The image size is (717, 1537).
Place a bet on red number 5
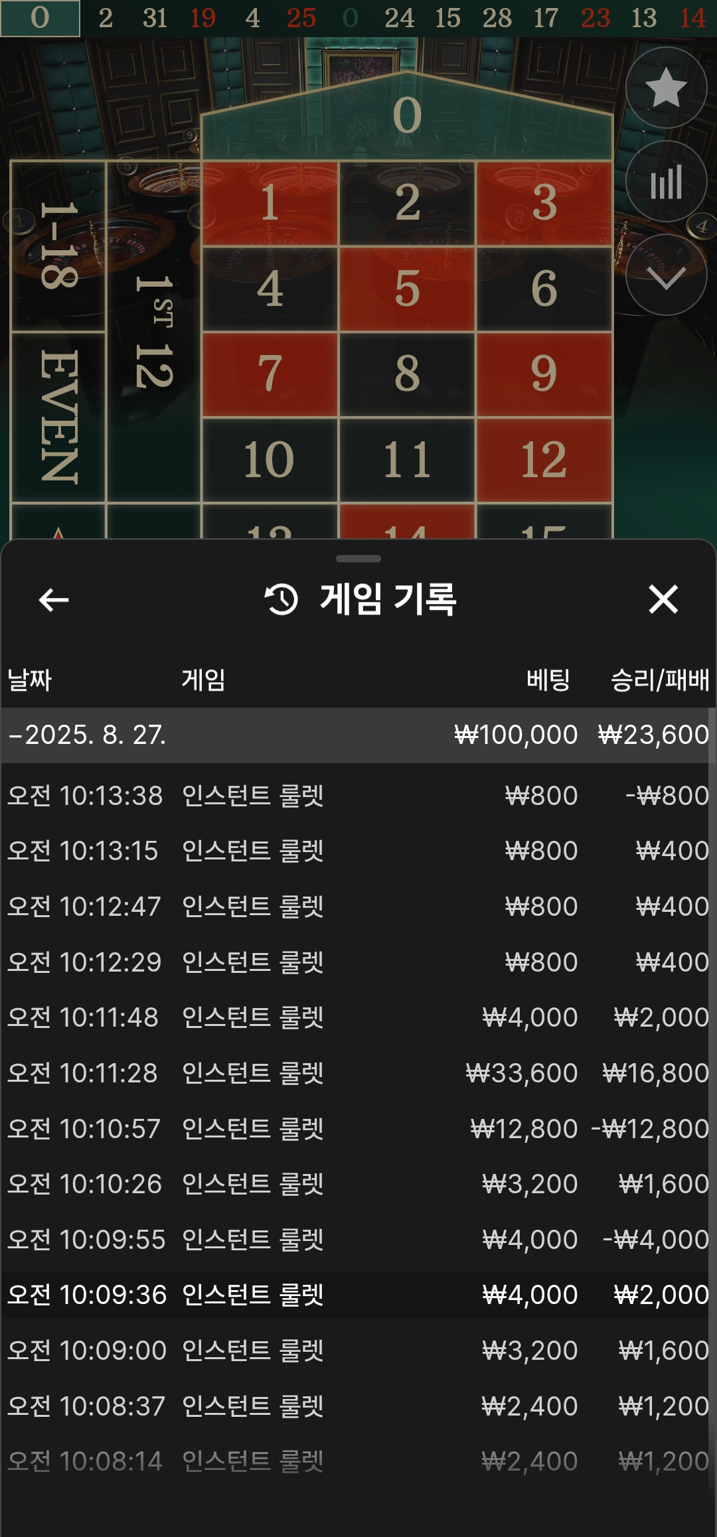[x=407, y=289]
